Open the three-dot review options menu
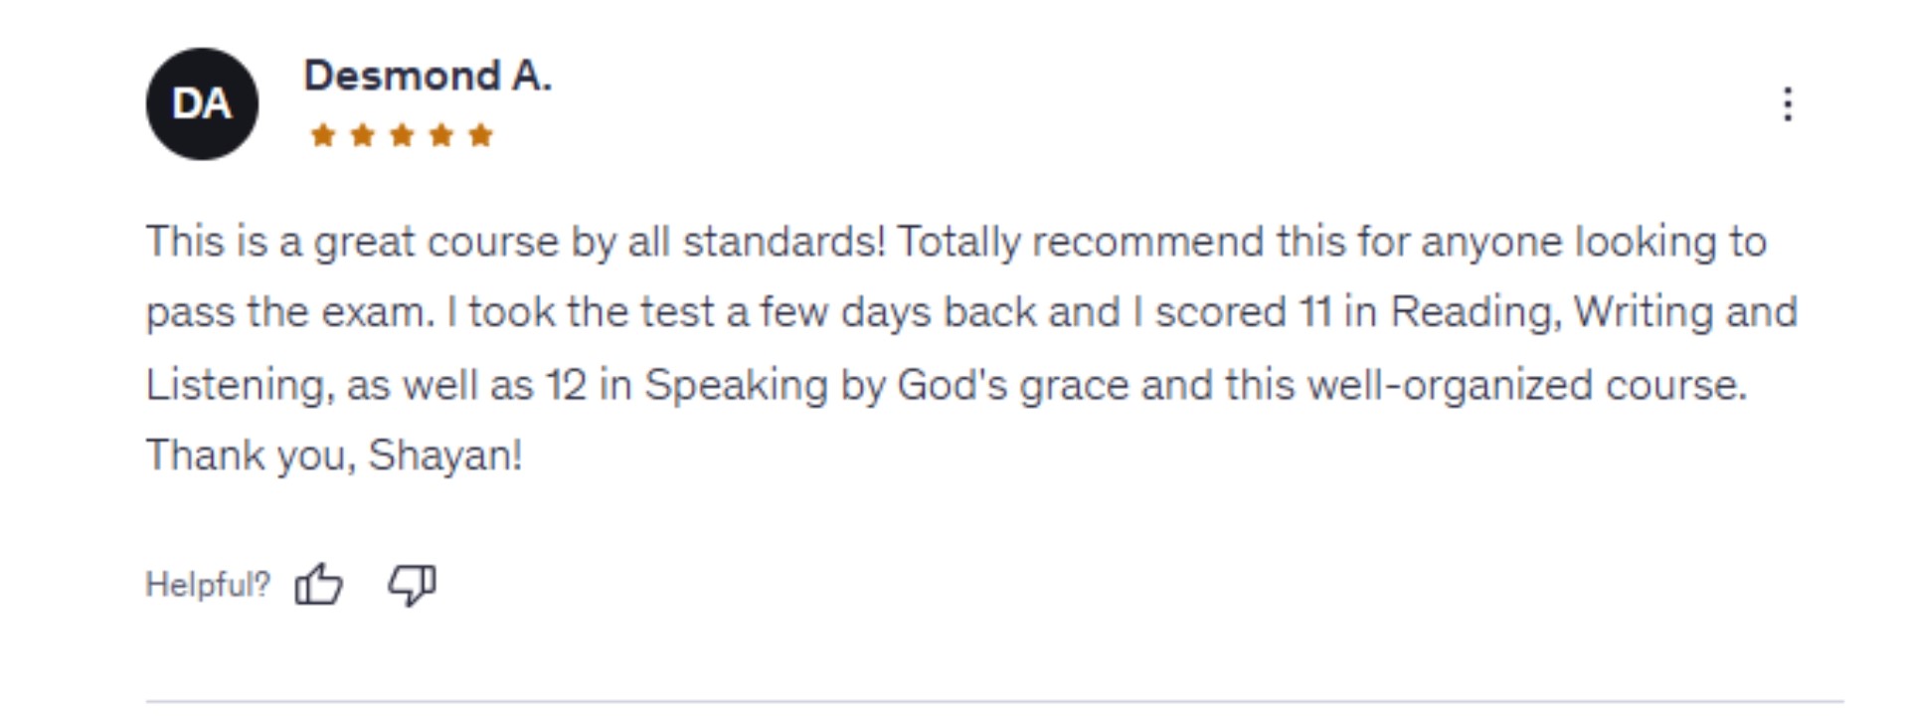Image resolution: width=1909 pixels, height=725 pixels. coord(1787,104)
